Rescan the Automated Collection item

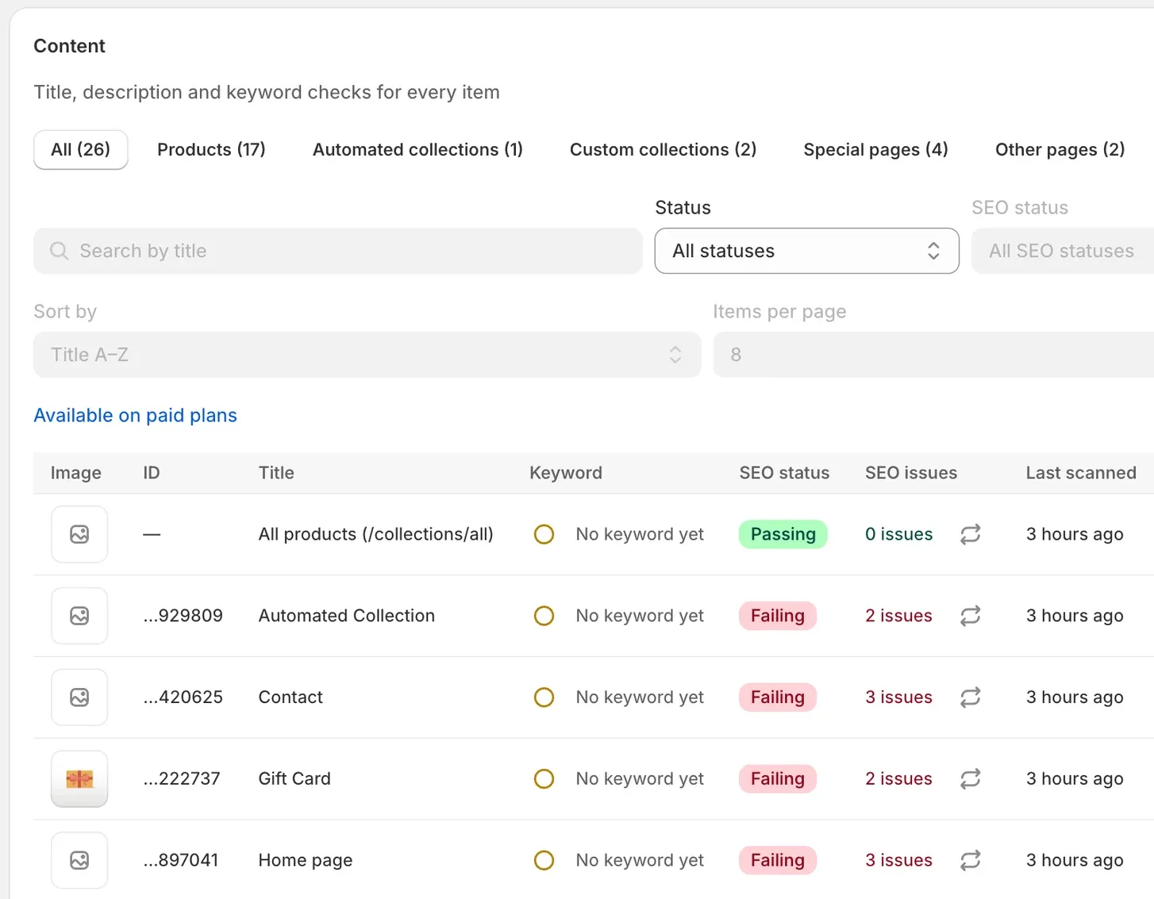pyautogui.click(x=970, y=616)
